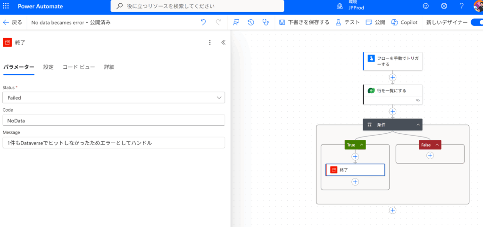Click the feedback smiley face icon
Image resolution: width=483 pixels, height=227 pixels.
click(x=426, y=6)
